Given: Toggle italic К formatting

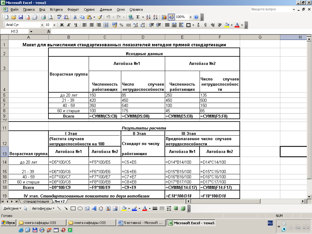Looking at the screenshot, I should pos(69,25).
